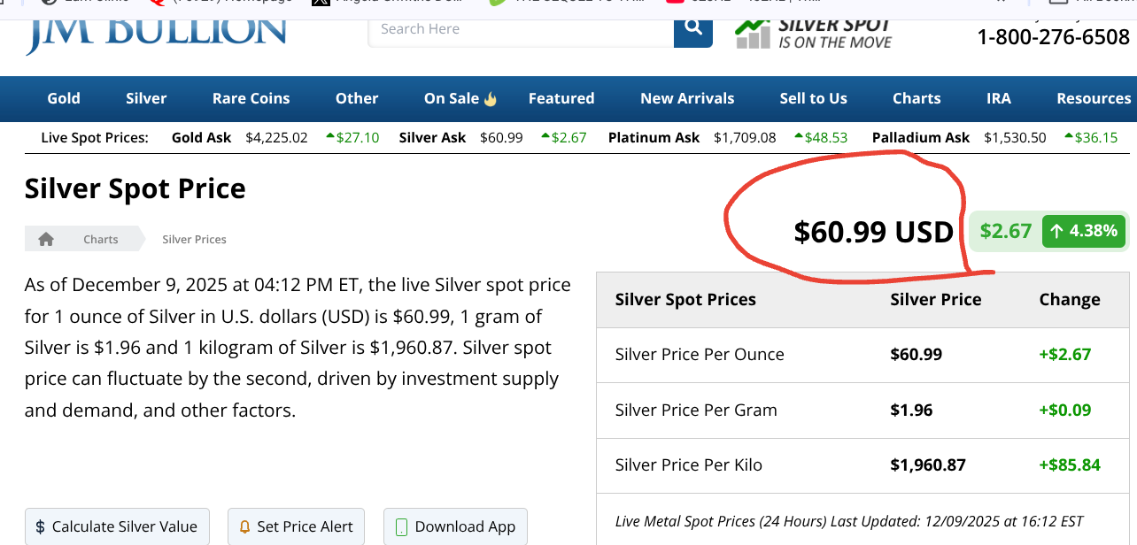
Task: Click the 1-800-276-6508 phone number
Action: [1053, 37]
